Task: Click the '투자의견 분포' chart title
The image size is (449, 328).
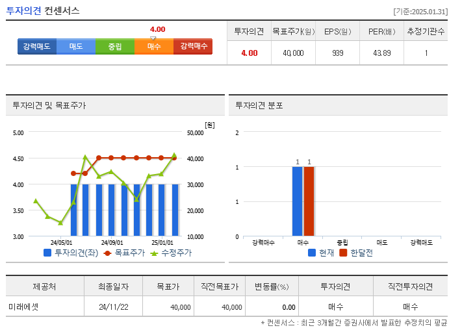Action: pyautogui.click(x=259, y=105)
